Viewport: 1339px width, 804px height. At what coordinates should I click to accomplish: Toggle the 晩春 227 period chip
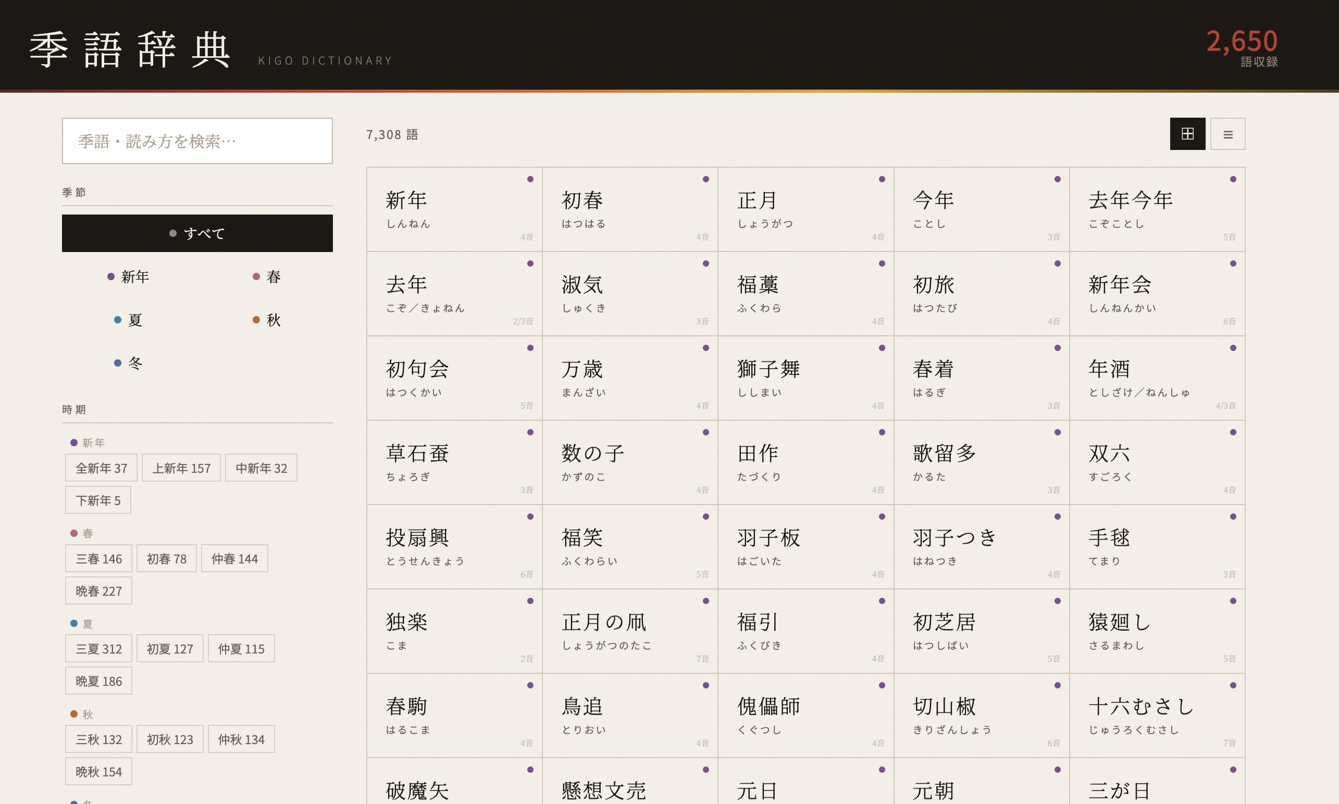coord(98,591)
